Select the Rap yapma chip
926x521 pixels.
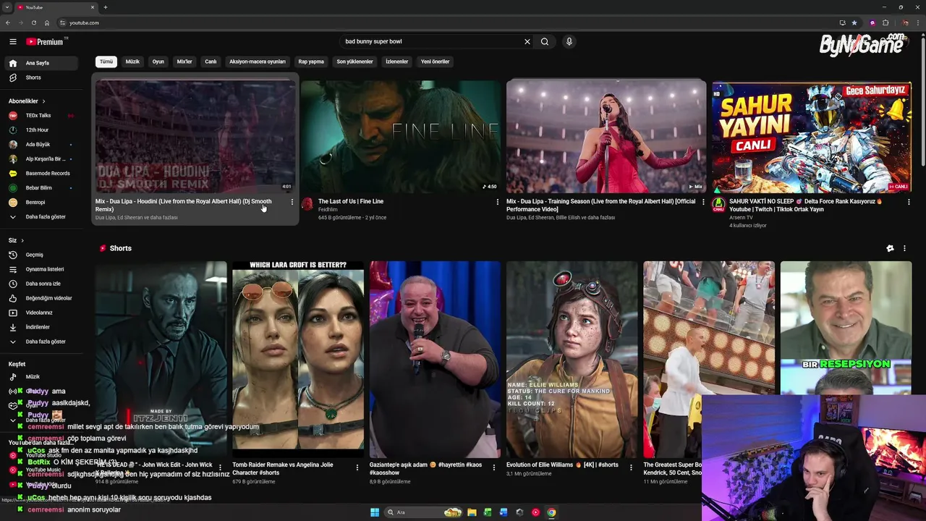(x=311, y=62)
